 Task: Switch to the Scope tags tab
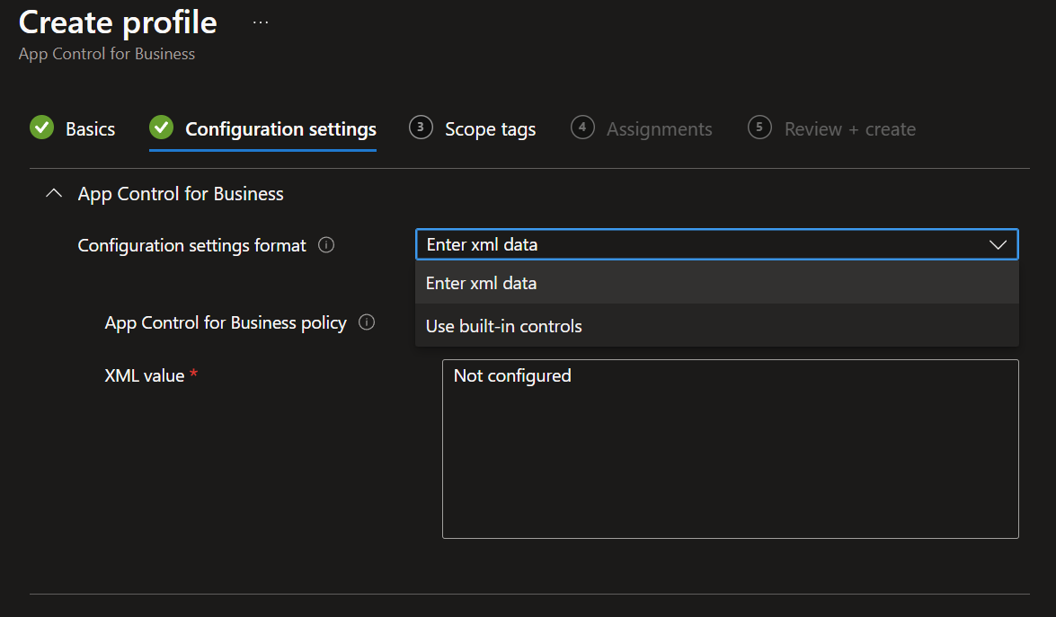(491, 129)
